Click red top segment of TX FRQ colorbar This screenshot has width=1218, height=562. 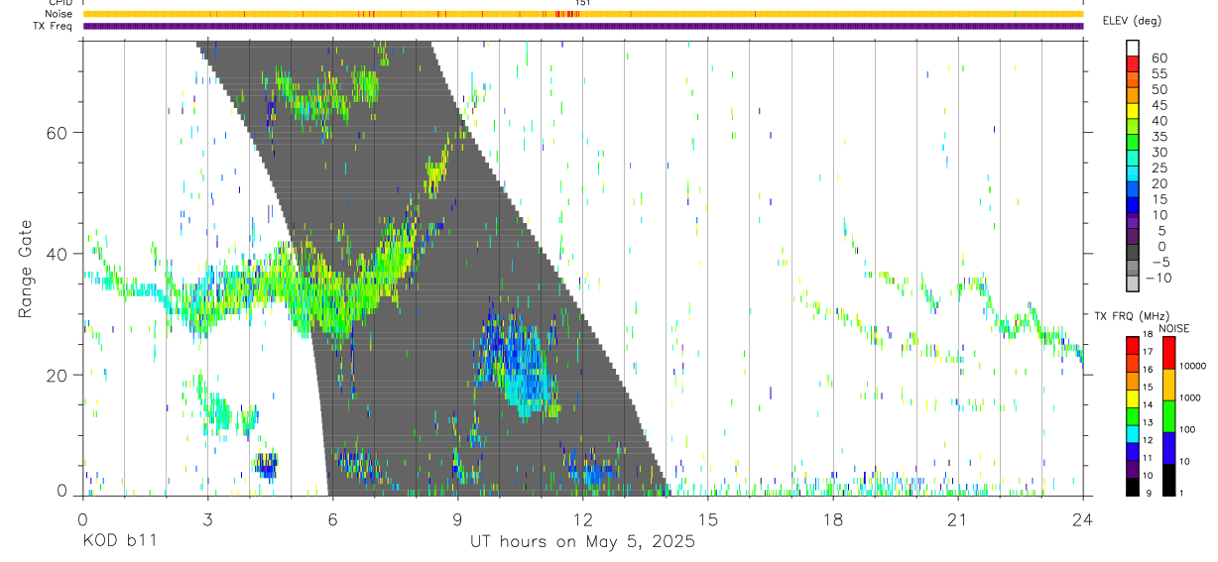(x=1132, y=346)
